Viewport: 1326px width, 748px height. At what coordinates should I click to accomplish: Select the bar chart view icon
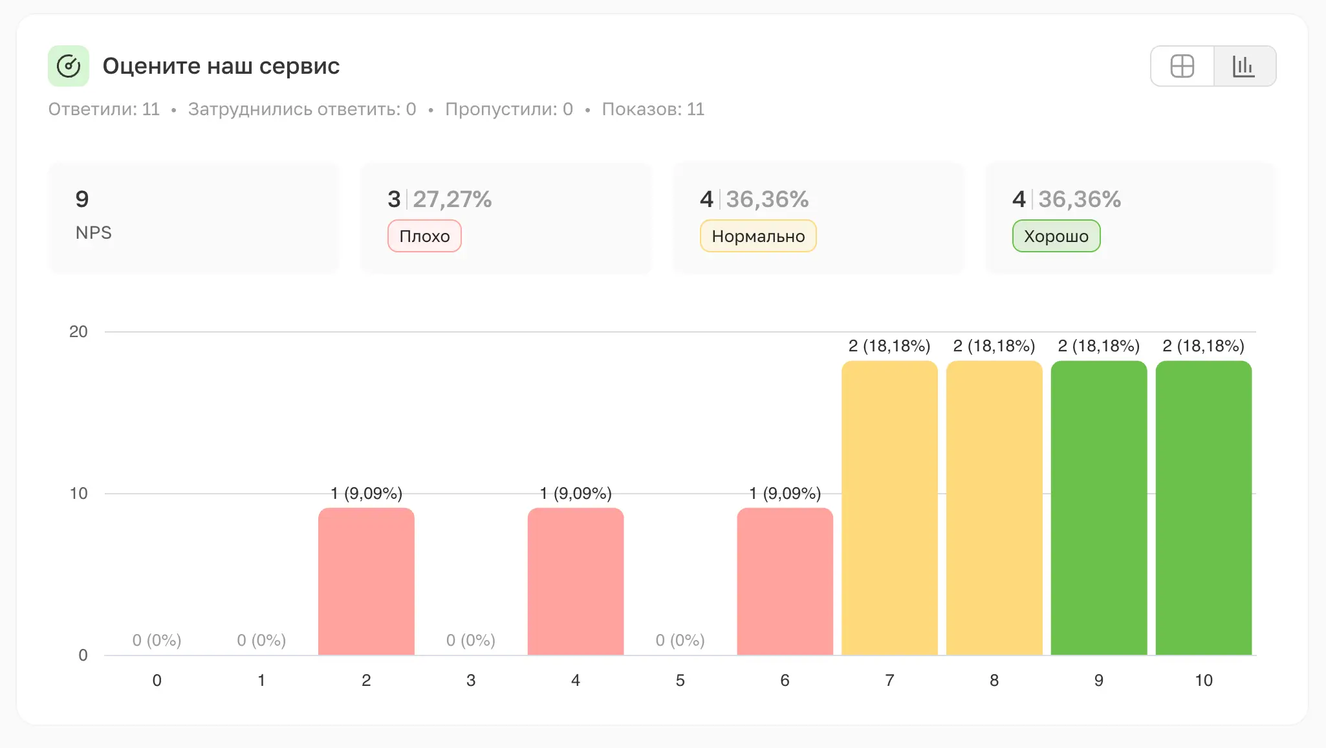coord(1244,66)
